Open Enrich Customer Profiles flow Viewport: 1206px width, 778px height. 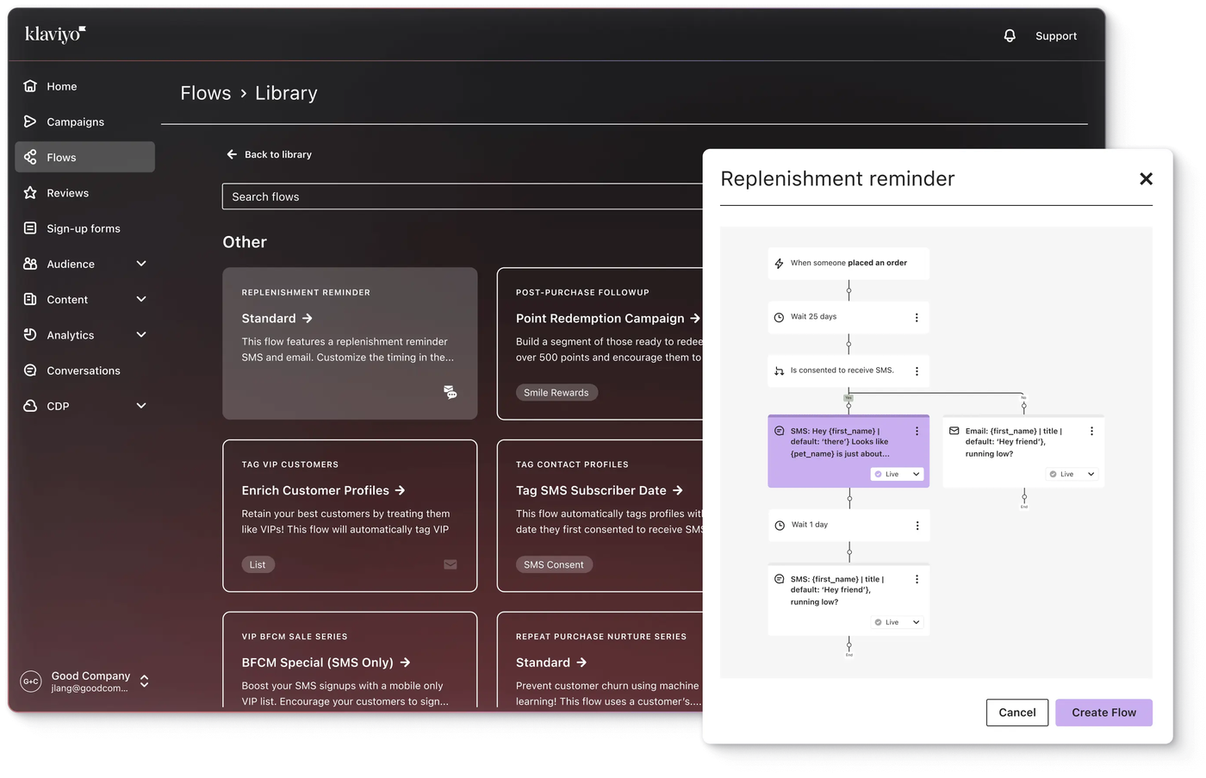(323, 490)
